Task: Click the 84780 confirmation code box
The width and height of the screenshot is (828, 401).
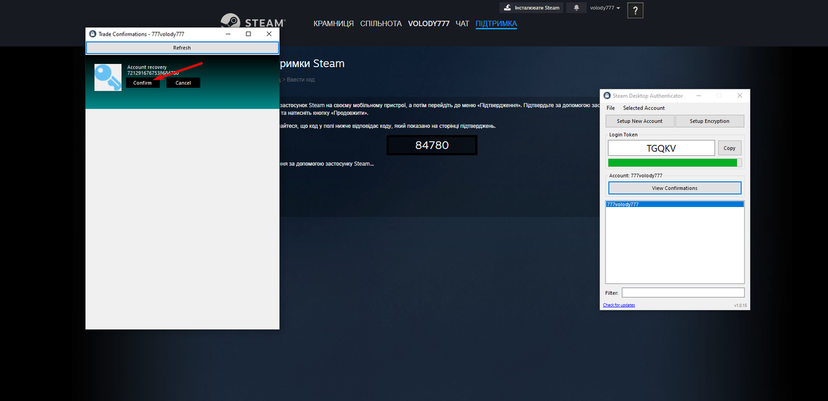Action: [432, 146]
